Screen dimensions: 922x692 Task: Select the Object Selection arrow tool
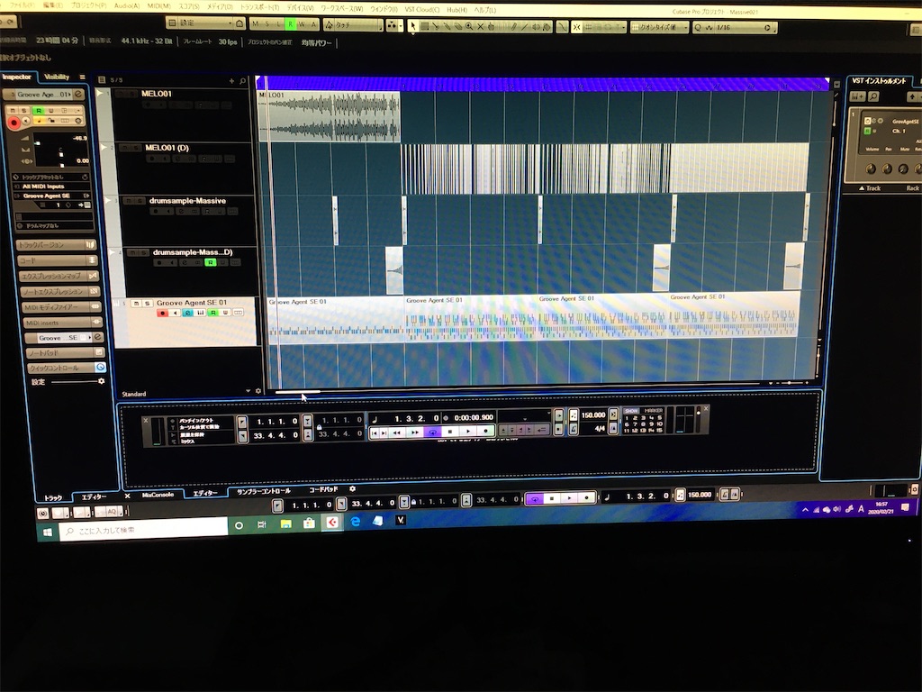click(412, 26)
